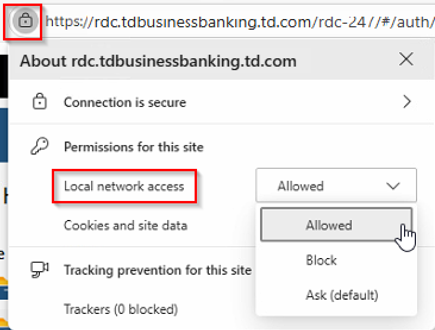Open the Local network access dropdown
This screenshot has height=330, width=435.
(x=336, y=186)
